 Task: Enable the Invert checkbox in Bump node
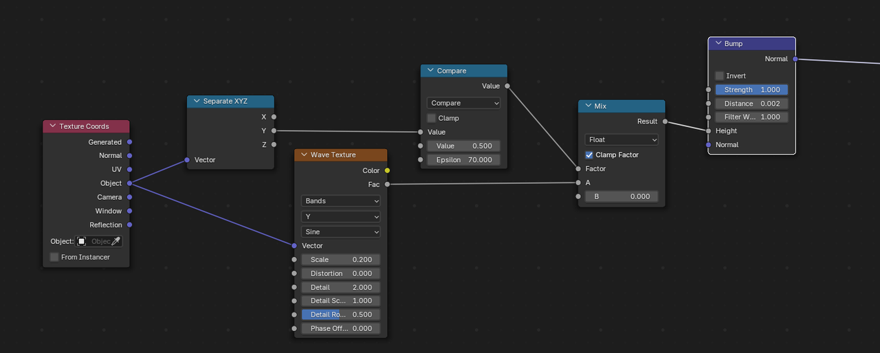pyautogui.click(x=719, y=76)
